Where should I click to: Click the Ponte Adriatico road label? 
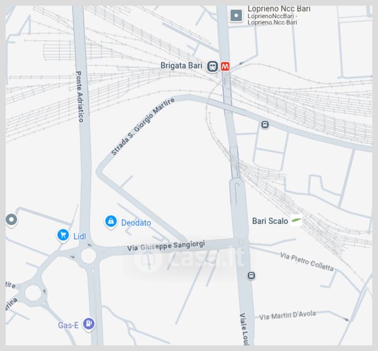(80, 97)
